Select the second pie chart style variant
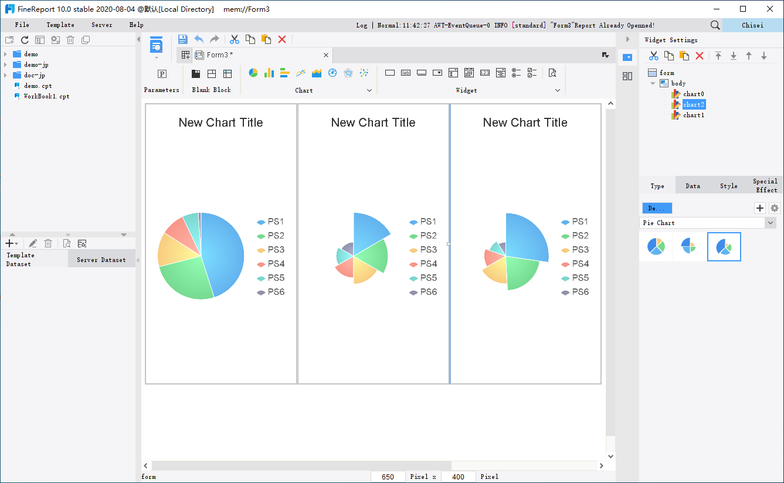The width and height of the screenshot is (784, 483). pyautogui.click(x=689, y=246)
